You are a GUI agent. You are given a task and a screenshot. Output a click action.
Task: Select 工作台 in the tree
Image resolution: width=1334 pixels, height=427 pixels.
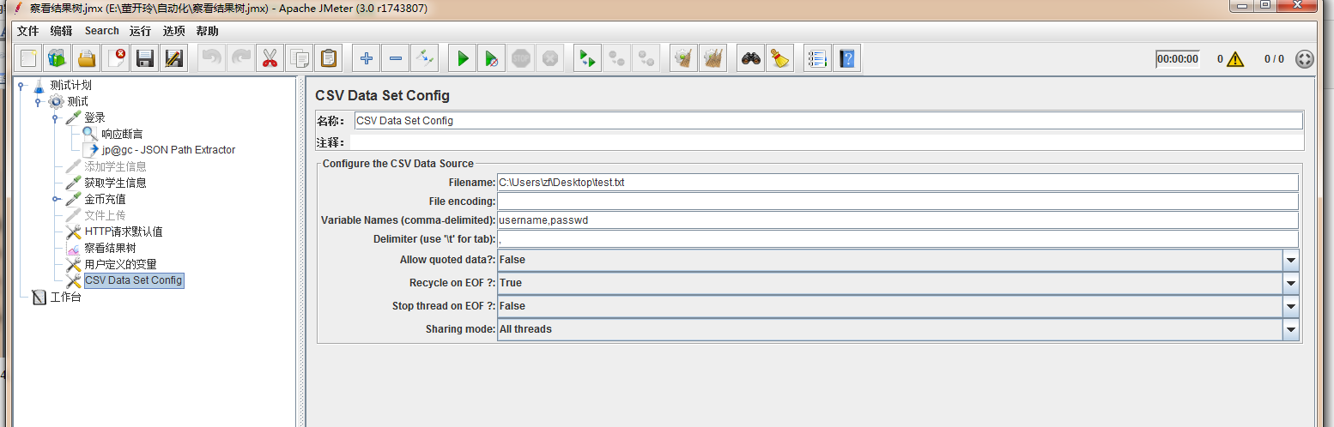tap(65, 298)
